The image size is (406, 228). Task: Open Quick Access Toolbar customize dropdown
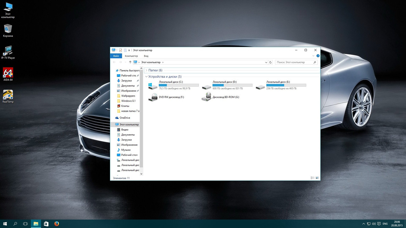click(x=129, y=50)
